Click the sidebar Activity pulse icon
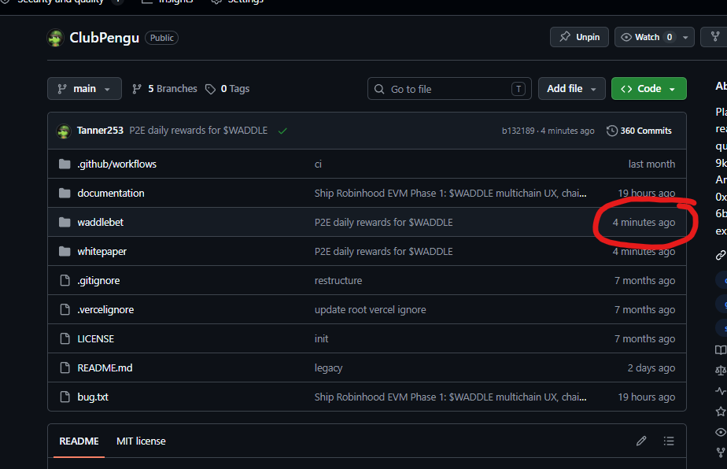The image size is (727, 469). [721, 391]
